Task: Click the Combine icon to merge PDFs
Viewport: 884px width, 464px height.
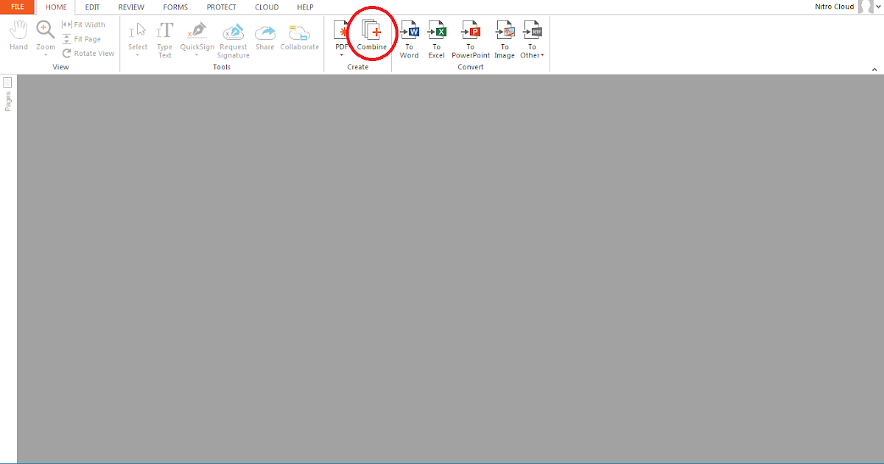Action: coord(371,35)
